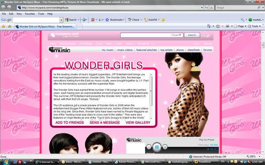Image resolution: width=265 pixels, height=165 pixels.
Task: Click the Home icon in the command bar
Action: [x=209, y=26]
